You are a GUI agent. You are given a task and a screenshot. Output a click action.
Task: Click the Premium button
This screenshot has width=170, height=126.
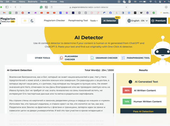tap(158, 21)
